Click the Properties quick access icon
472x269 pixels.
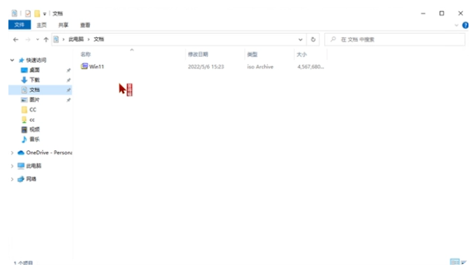27,13
